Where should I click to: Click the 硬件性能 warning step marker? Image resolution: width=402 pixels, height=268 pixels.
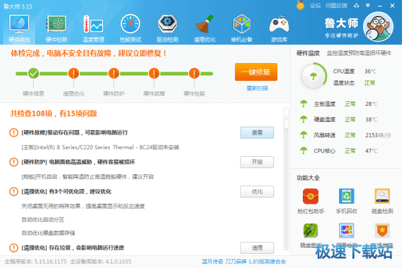[x=194, y=73]
